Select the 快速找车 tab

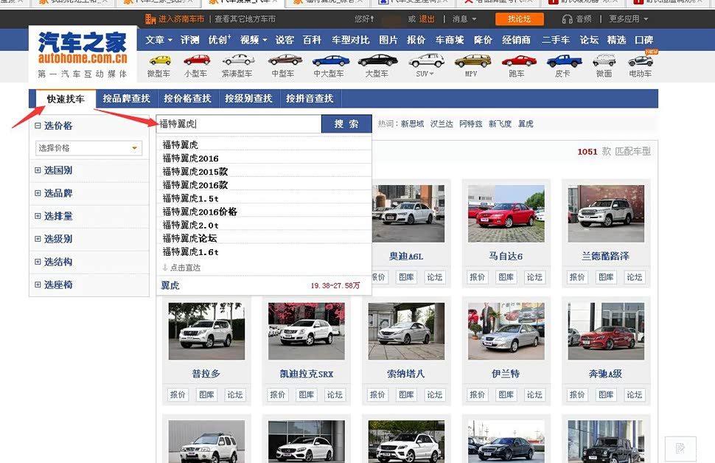click(66, 99)
